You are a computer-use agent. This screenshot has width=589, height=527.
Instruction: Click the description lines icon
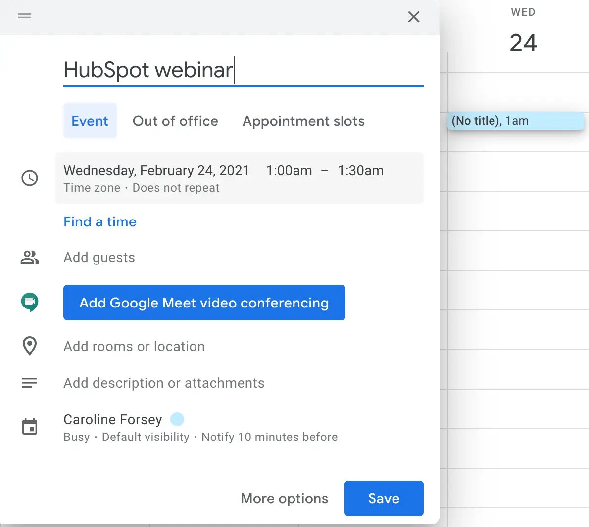click(x=30, y=383)
